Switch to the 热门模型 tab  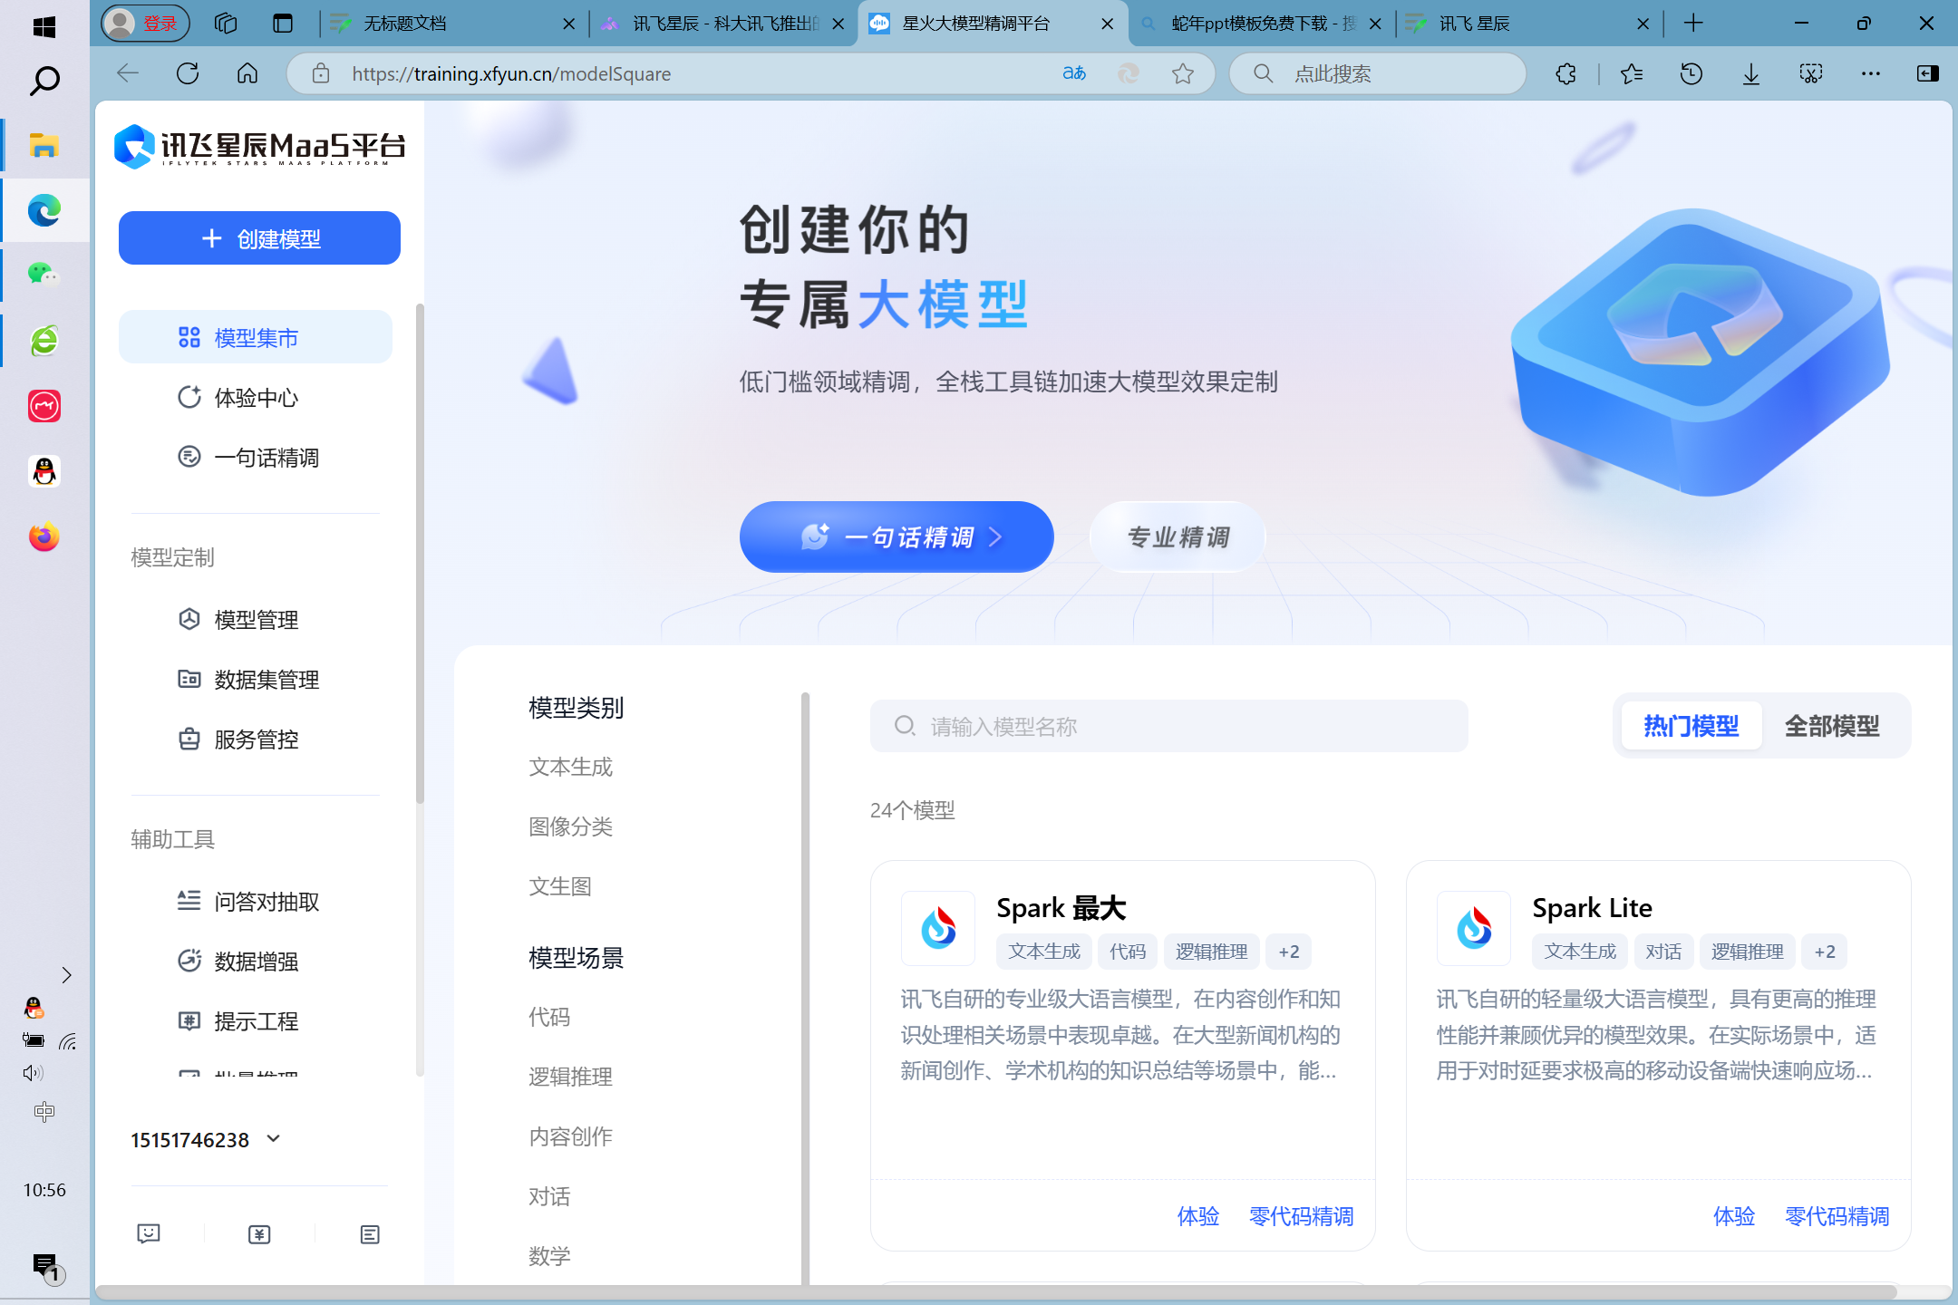pos(1691,725)
